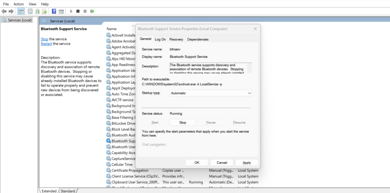The width and height of the screenshot is (390, 193).
Task: Click the Name column header to sort
Action: pyautogui.click(x=112, y=29)
